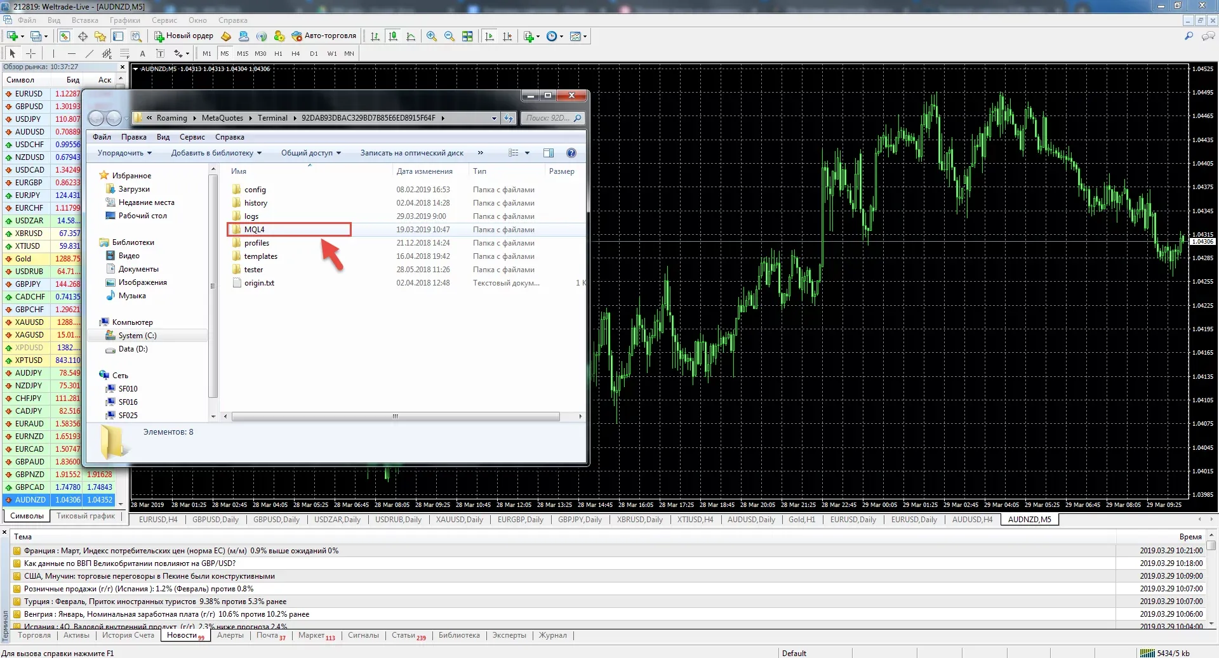
Task: Open the templates dropdown arrow
Action: tap(585, 36)
